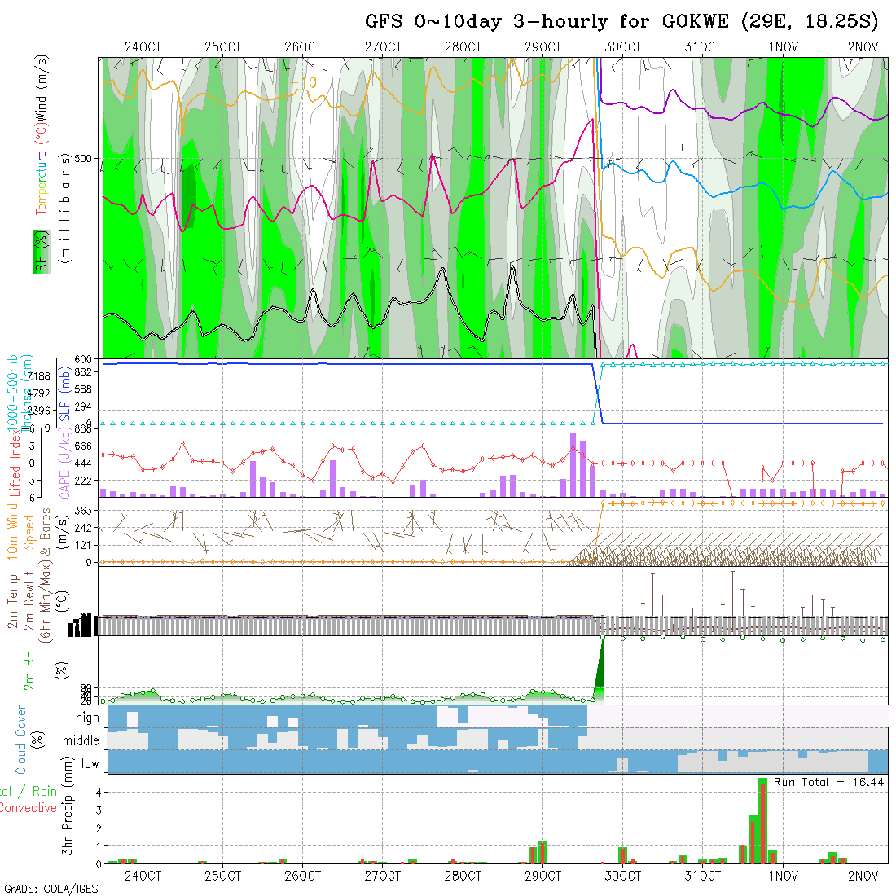Click the 25OCT label on the top axis
The height and width of the screenshot is (896, 896).
click(223, 47)
